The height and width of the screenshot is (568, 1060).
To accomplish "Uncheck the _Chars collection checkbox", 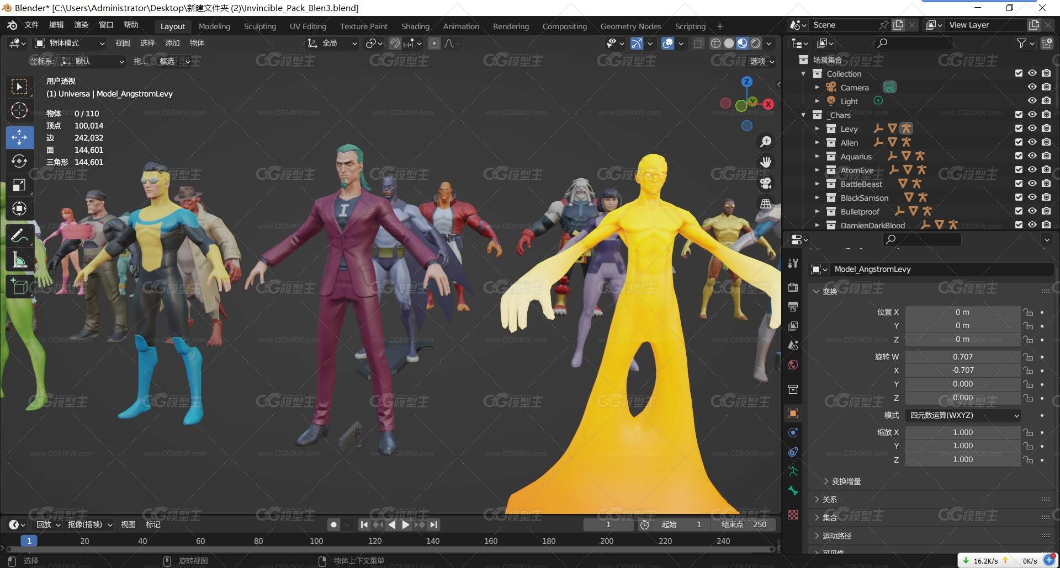I will coord(1019,115).
